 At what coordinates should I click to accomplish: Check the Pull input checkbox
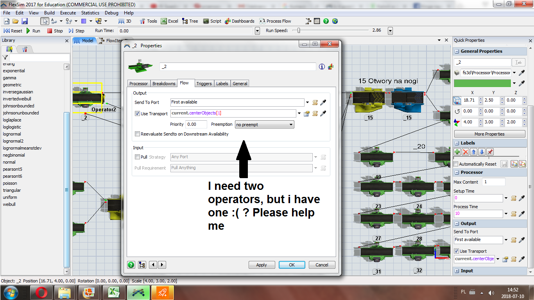coord(137,157)
